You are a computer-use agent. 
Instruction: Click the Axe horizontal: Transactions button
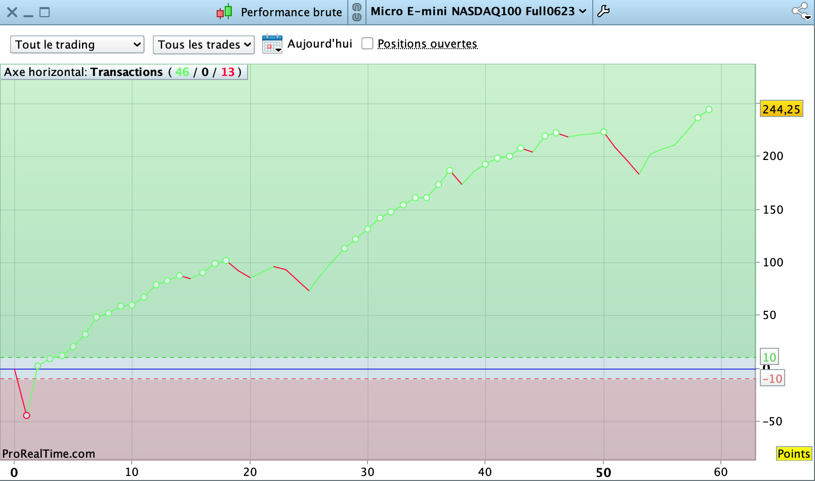click(x=124, y=72)
